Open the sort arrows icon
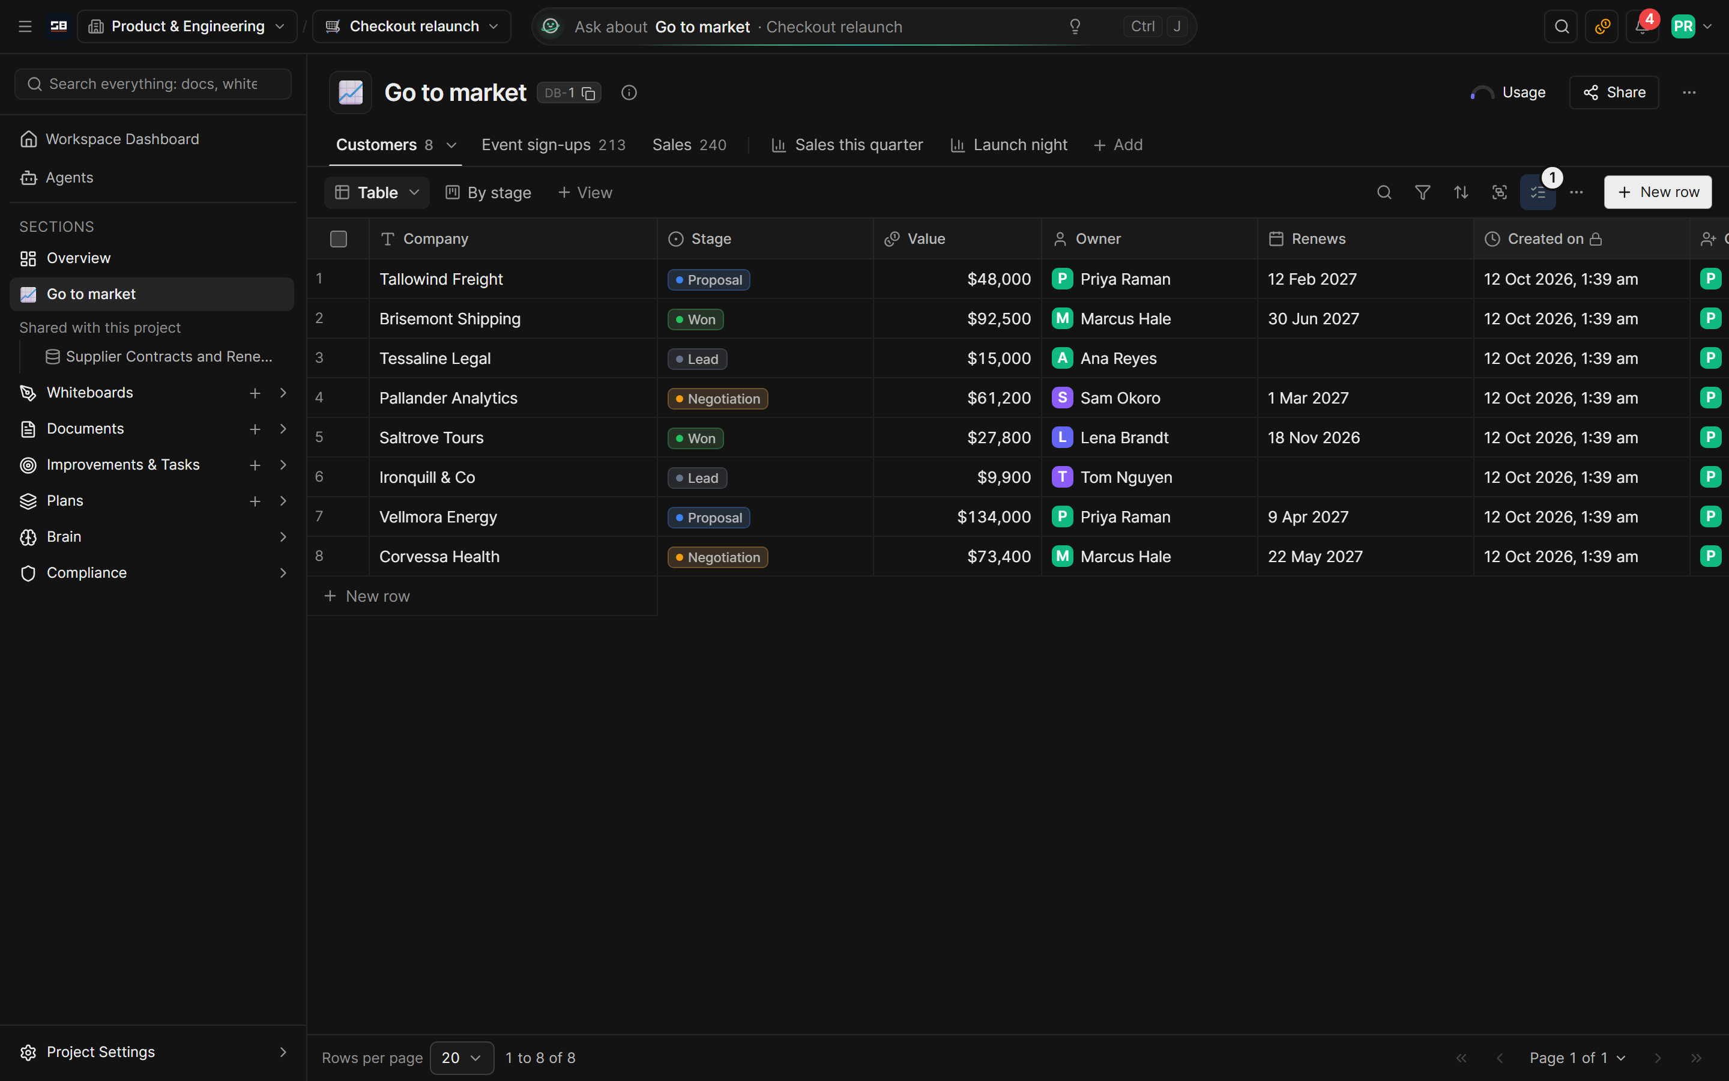This screenshot has width=1729, height=1081. point(1461,192)
